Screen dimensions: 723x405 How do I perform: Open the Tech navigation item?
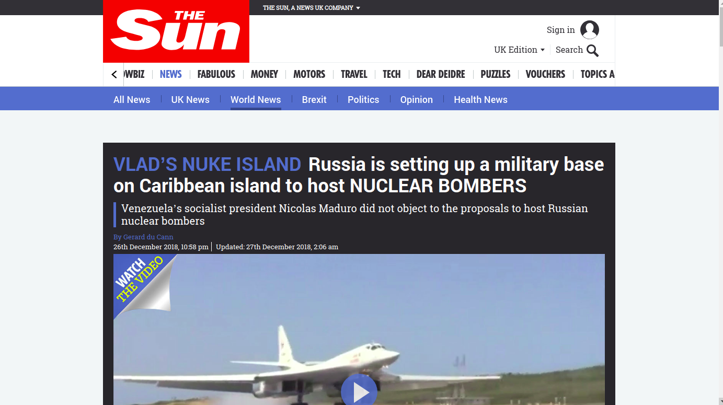(x=392, y=74)
